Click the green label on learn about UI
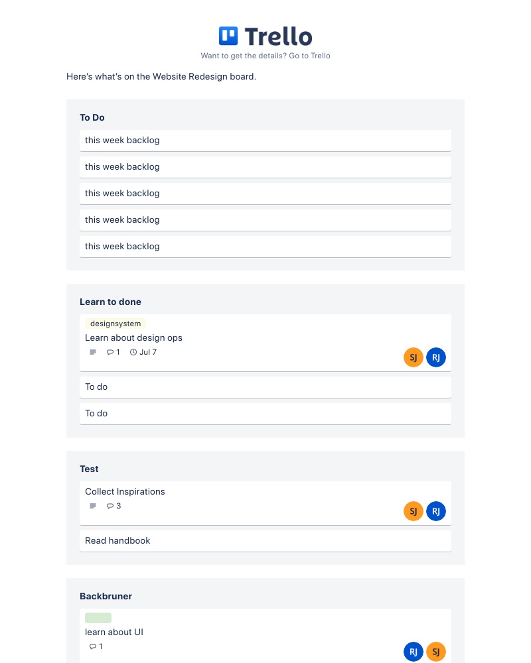Viewport: 531px width, 663px height. [98, 618]
